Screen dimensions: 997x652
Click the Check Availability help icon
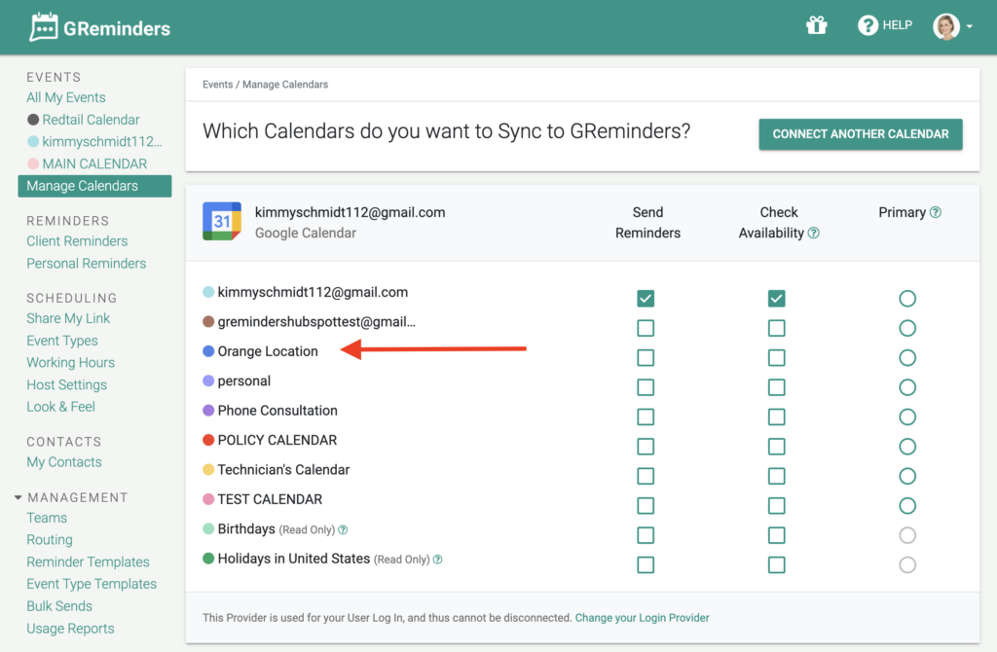click(x=813, y=234)
